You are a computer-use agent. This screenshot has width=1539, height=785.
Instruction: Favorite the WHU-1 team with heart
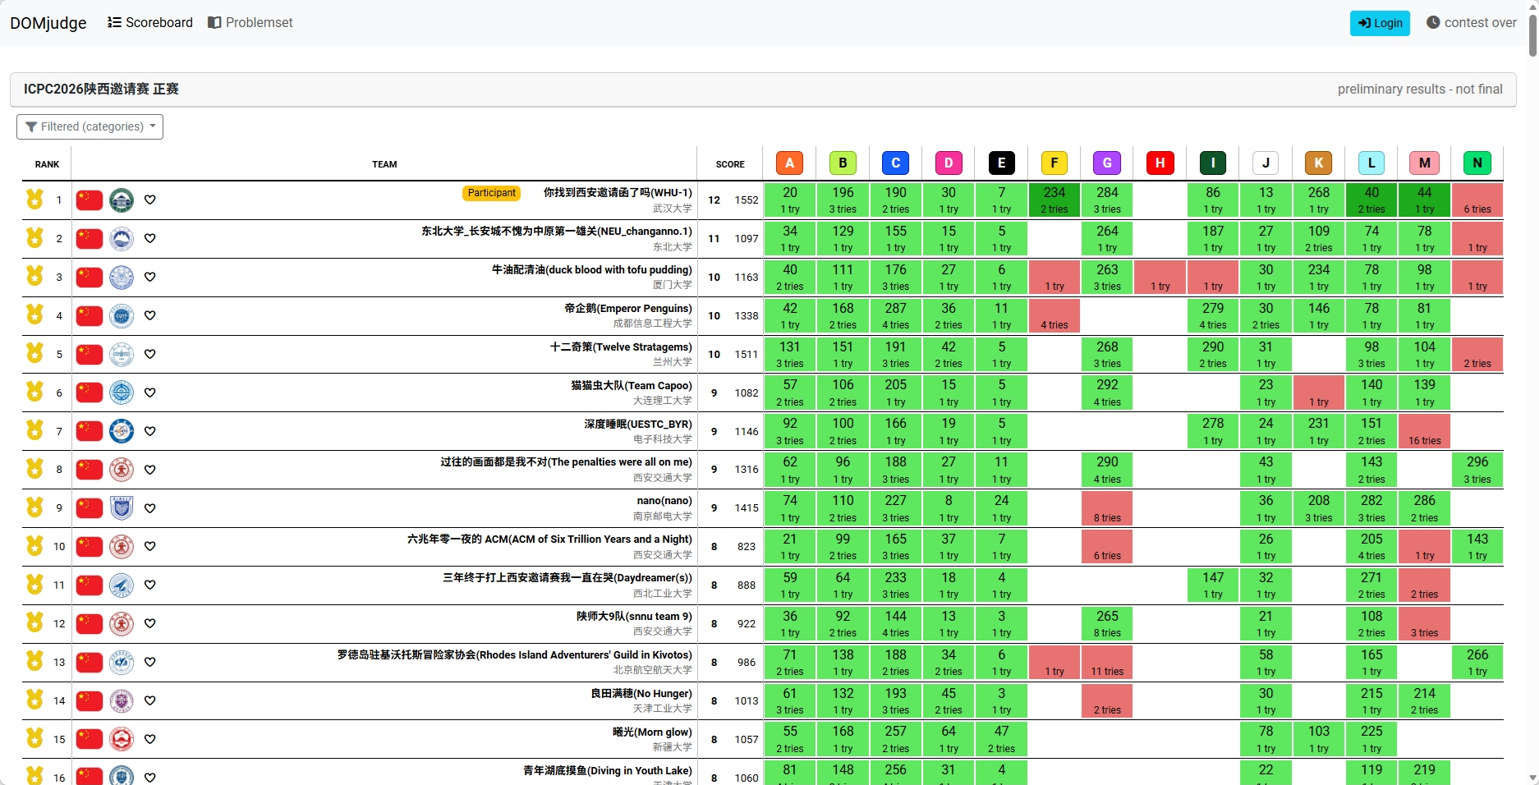click(x=149, y=200)
